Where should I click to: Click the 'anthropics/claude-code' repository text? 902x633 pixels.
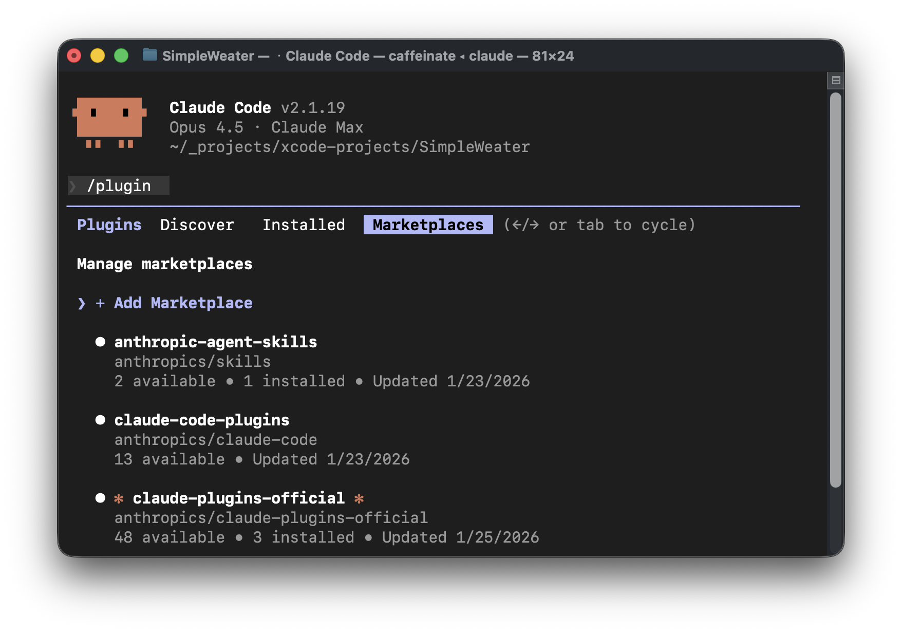click(x=216, y=439)
